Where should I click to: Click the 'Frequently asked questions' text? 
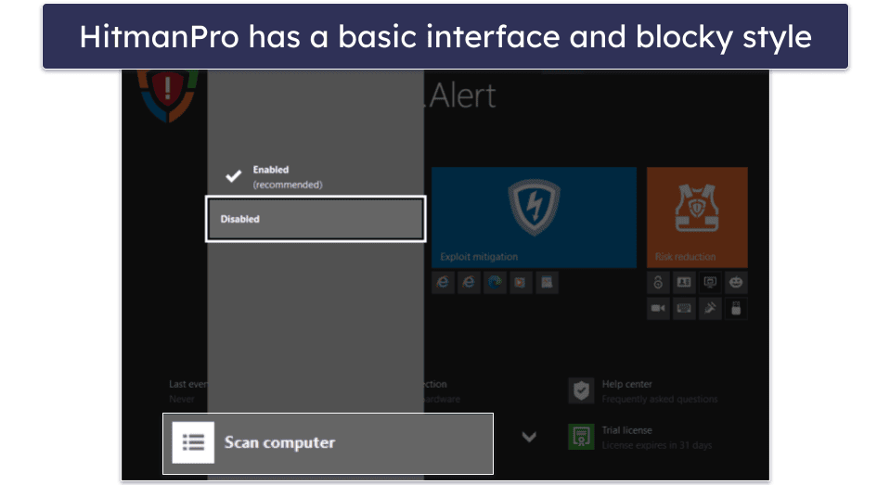[660, 400]
